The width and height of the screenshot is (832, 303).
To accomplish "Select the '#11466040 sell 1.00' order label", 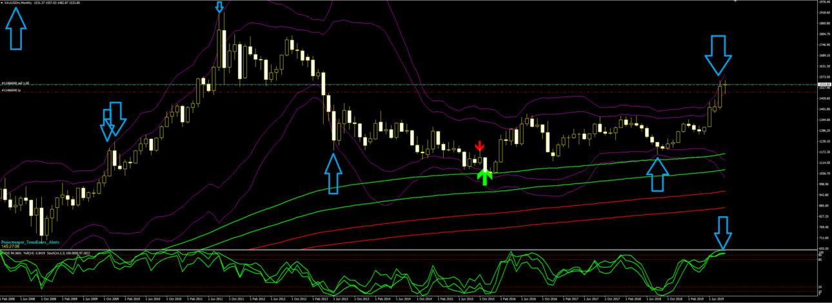I will click(x=15, y=83).
